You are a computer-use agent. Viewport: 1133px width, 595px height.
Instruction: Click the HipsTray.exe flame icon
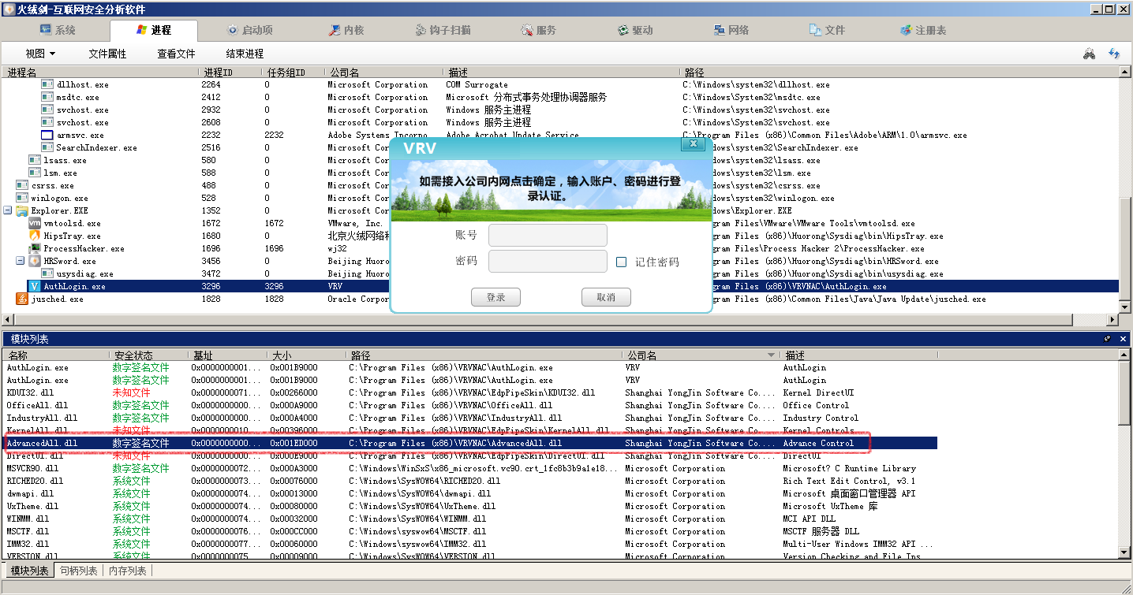pyautogui.click(x=35, y=236)
